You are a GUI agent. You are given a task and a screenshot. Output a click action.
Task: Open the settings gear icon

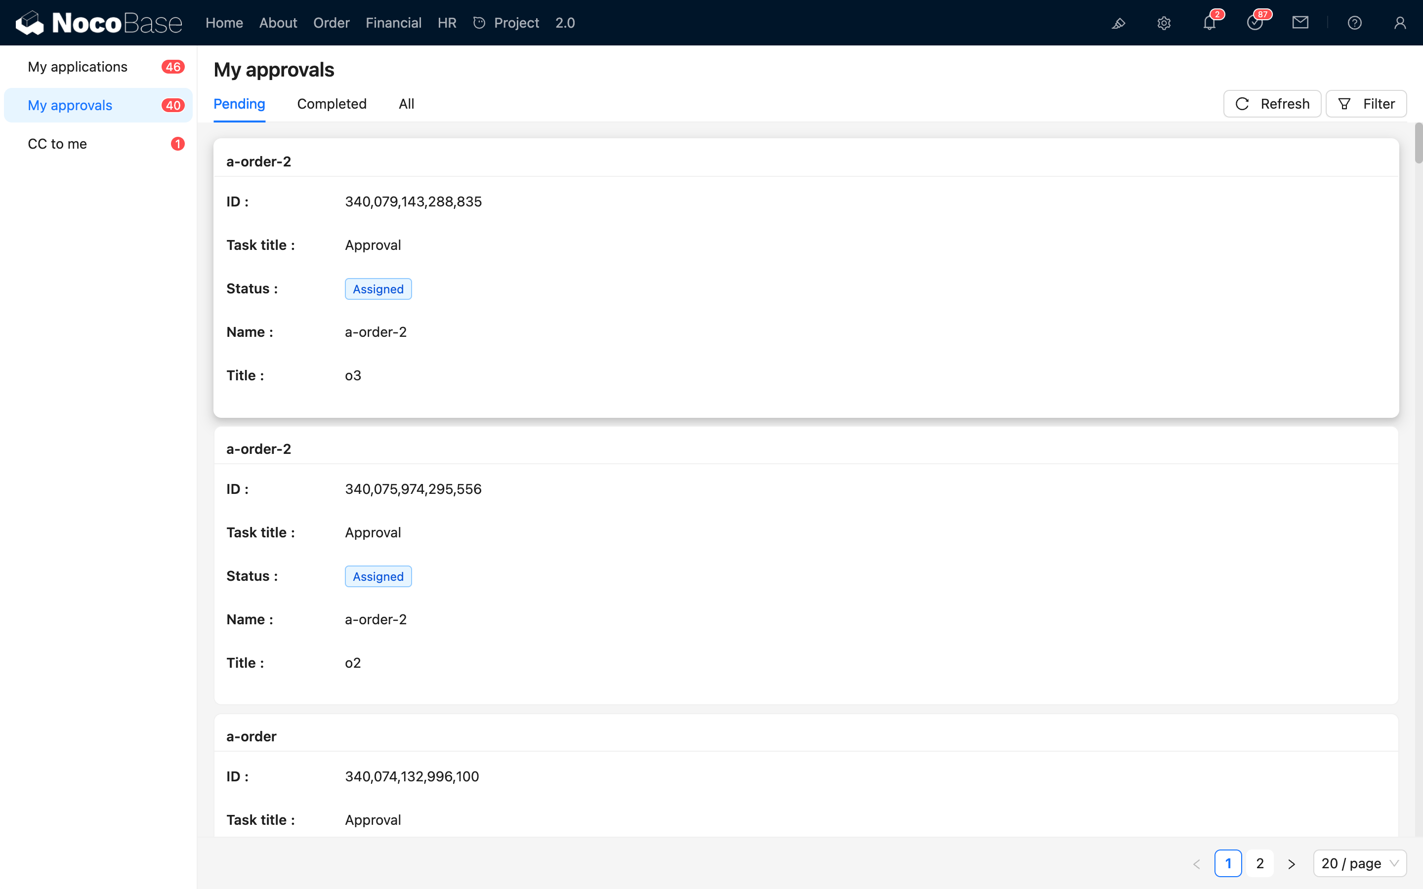coord(1164,23)
